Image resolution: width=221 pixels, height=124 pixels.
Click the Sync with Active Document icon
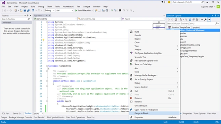tap(186, 19)
